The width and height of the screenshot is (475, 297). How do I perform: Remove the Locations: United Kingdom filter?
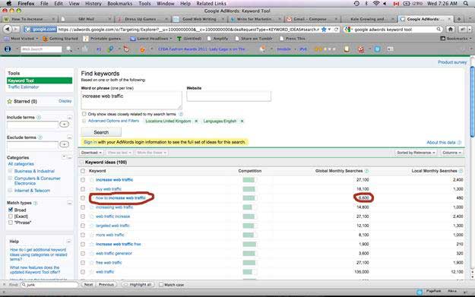click(196, 121)
